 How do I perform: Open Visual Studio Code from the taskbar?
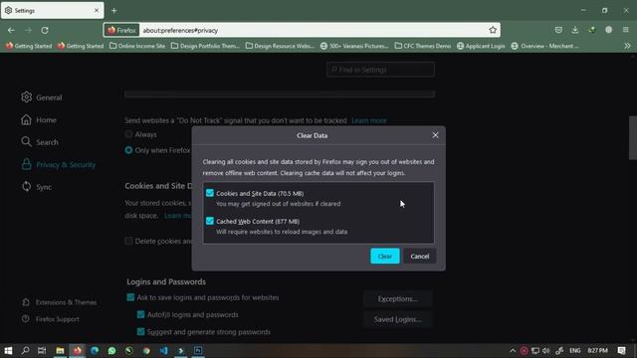163,350
